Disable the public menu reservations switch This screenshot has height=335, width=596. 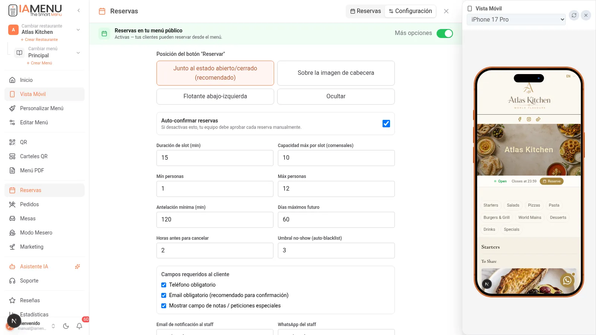(445, 33)
